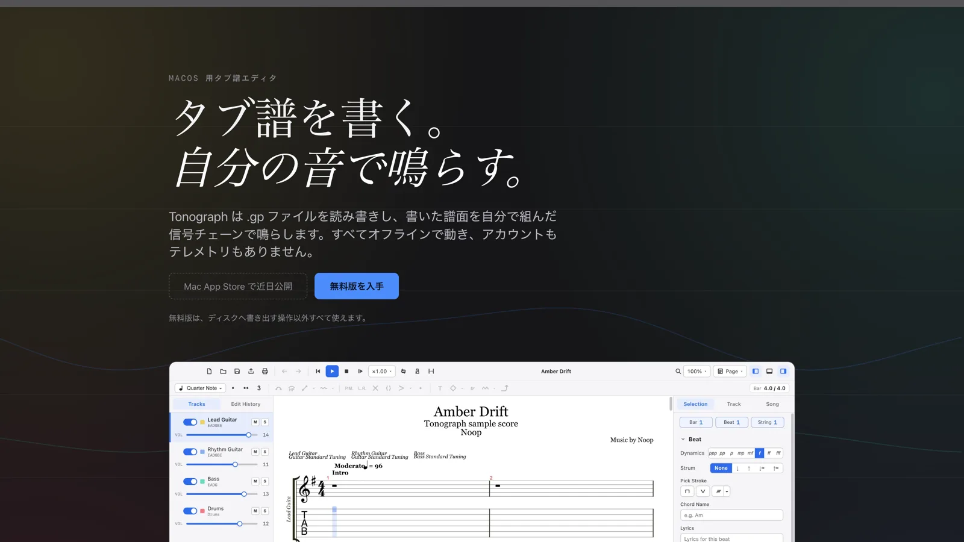
Task: Select the Selection inspector tab
Action: [695, 404]
